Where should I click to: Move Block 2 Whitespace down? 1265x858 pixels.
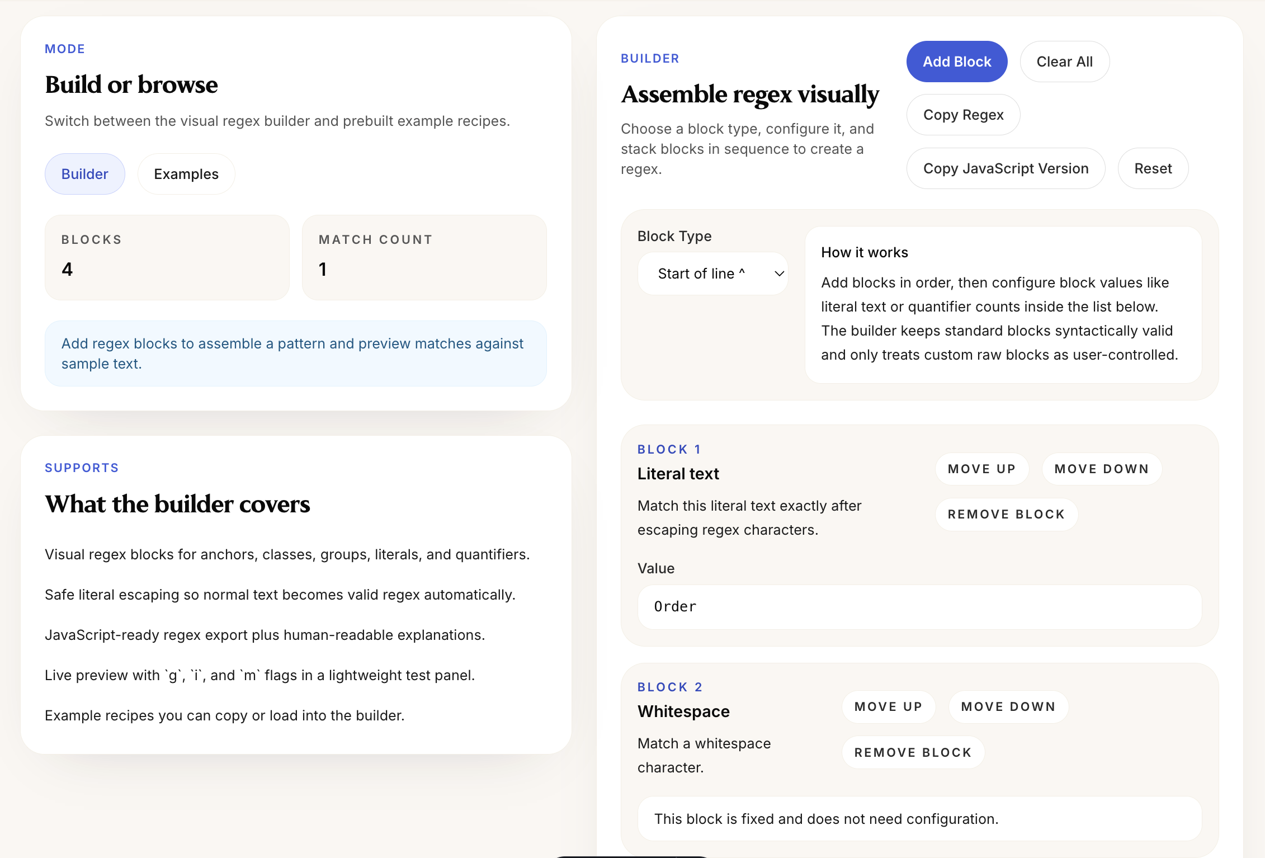point(1008,706)
